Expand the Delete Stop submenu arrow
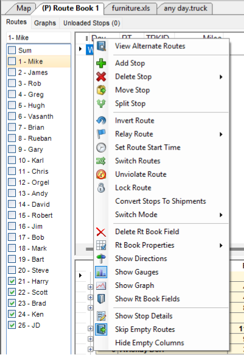The height and width of the screenshot is (355, 244). (221, 77)
